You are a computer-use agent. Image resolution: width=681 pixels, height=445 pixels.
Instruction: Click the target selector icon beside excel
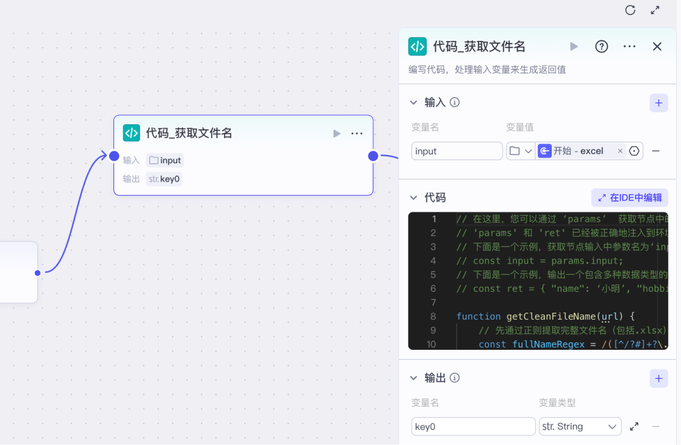[634, 151]
